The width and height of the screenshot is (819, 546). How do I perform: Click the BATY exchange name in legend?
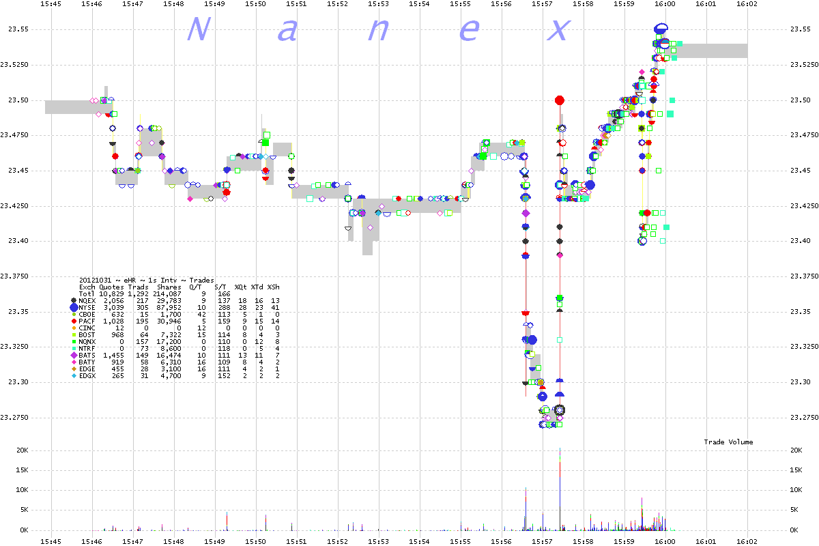tap(87, 362)
